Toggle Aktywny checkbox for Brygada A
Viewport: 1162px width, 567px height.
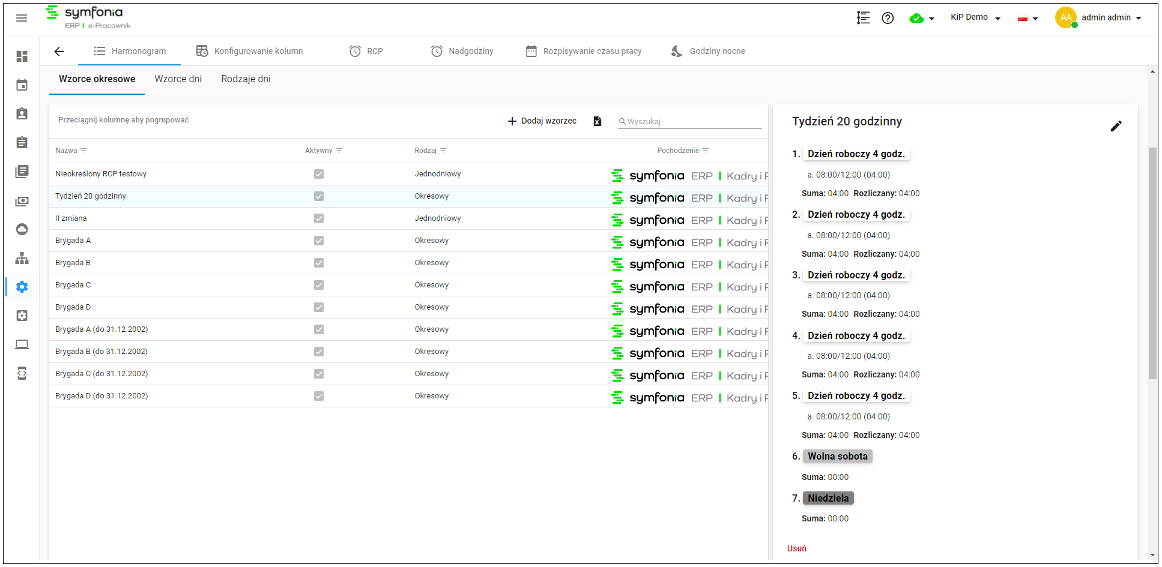point(319,241)
